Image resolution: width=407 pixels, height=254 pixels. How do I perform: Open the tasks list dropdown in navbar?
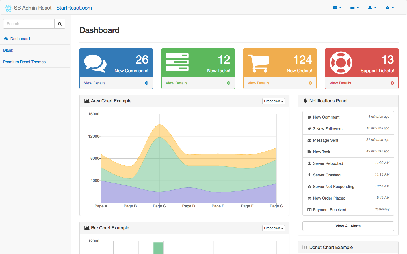(x=355, y=8)
